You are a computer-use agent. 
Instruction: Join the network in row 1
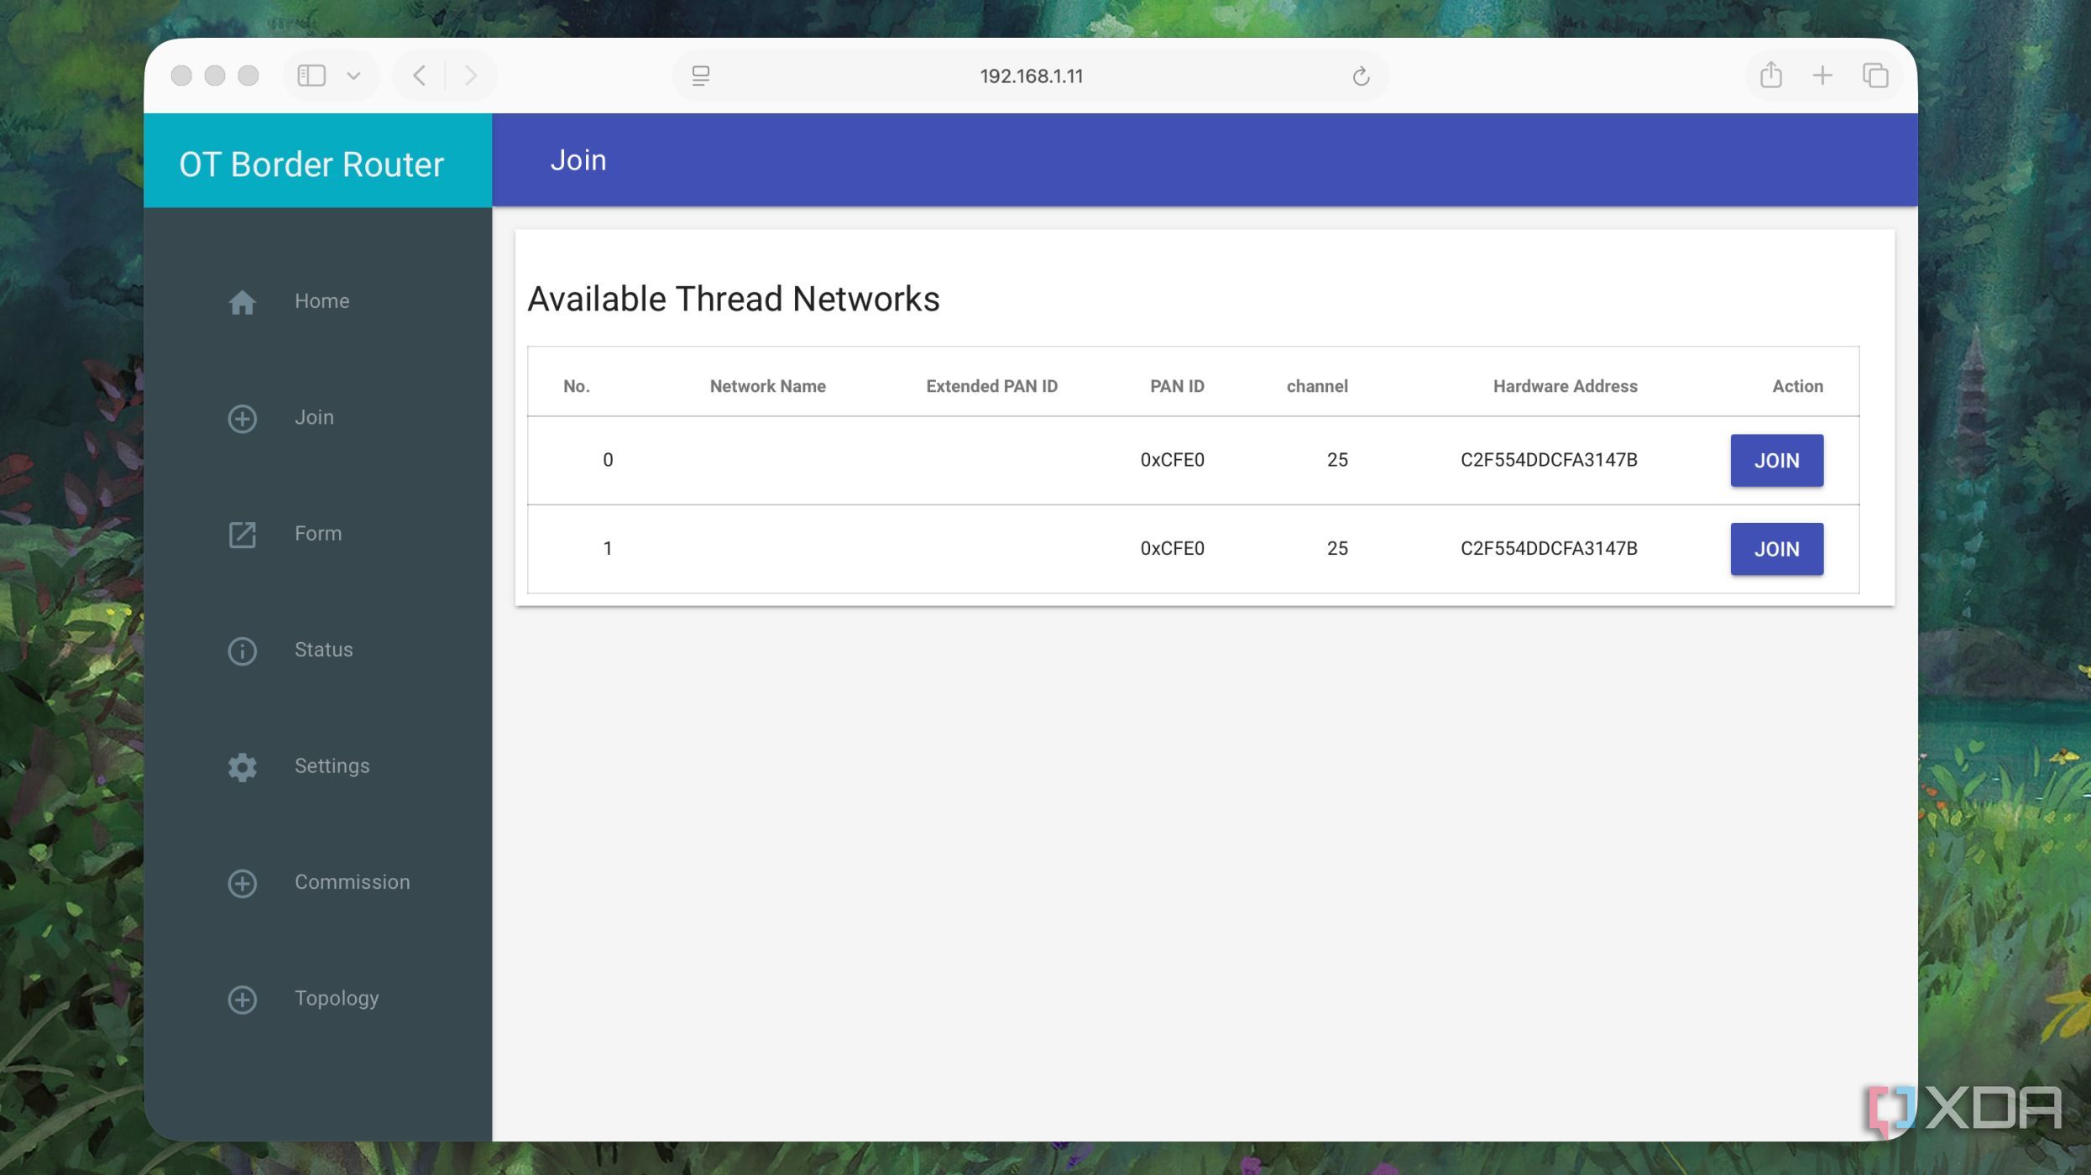point(1776,549)
